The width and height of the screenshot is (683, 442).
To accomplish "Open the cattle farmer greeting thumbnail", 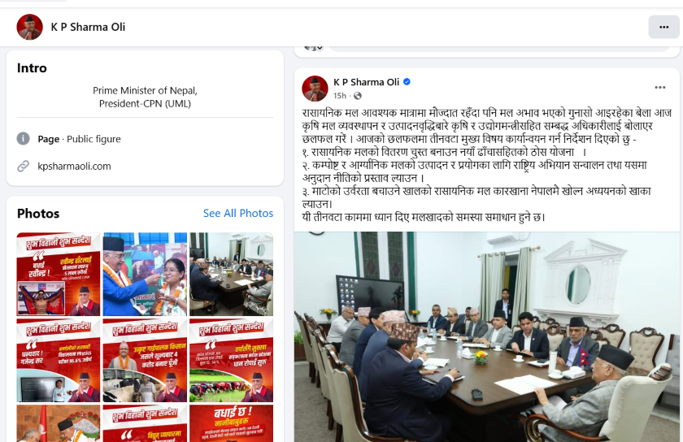I will [x=145, y=360].
